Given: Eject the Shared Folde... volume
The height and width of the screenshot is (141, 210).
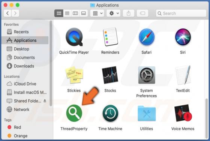Looking at the screenshot, I should 45,101.
